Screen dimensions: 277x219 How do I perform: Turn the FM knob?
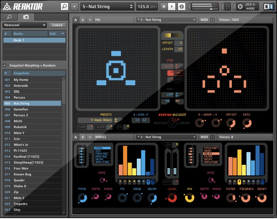tap(122, 198)
